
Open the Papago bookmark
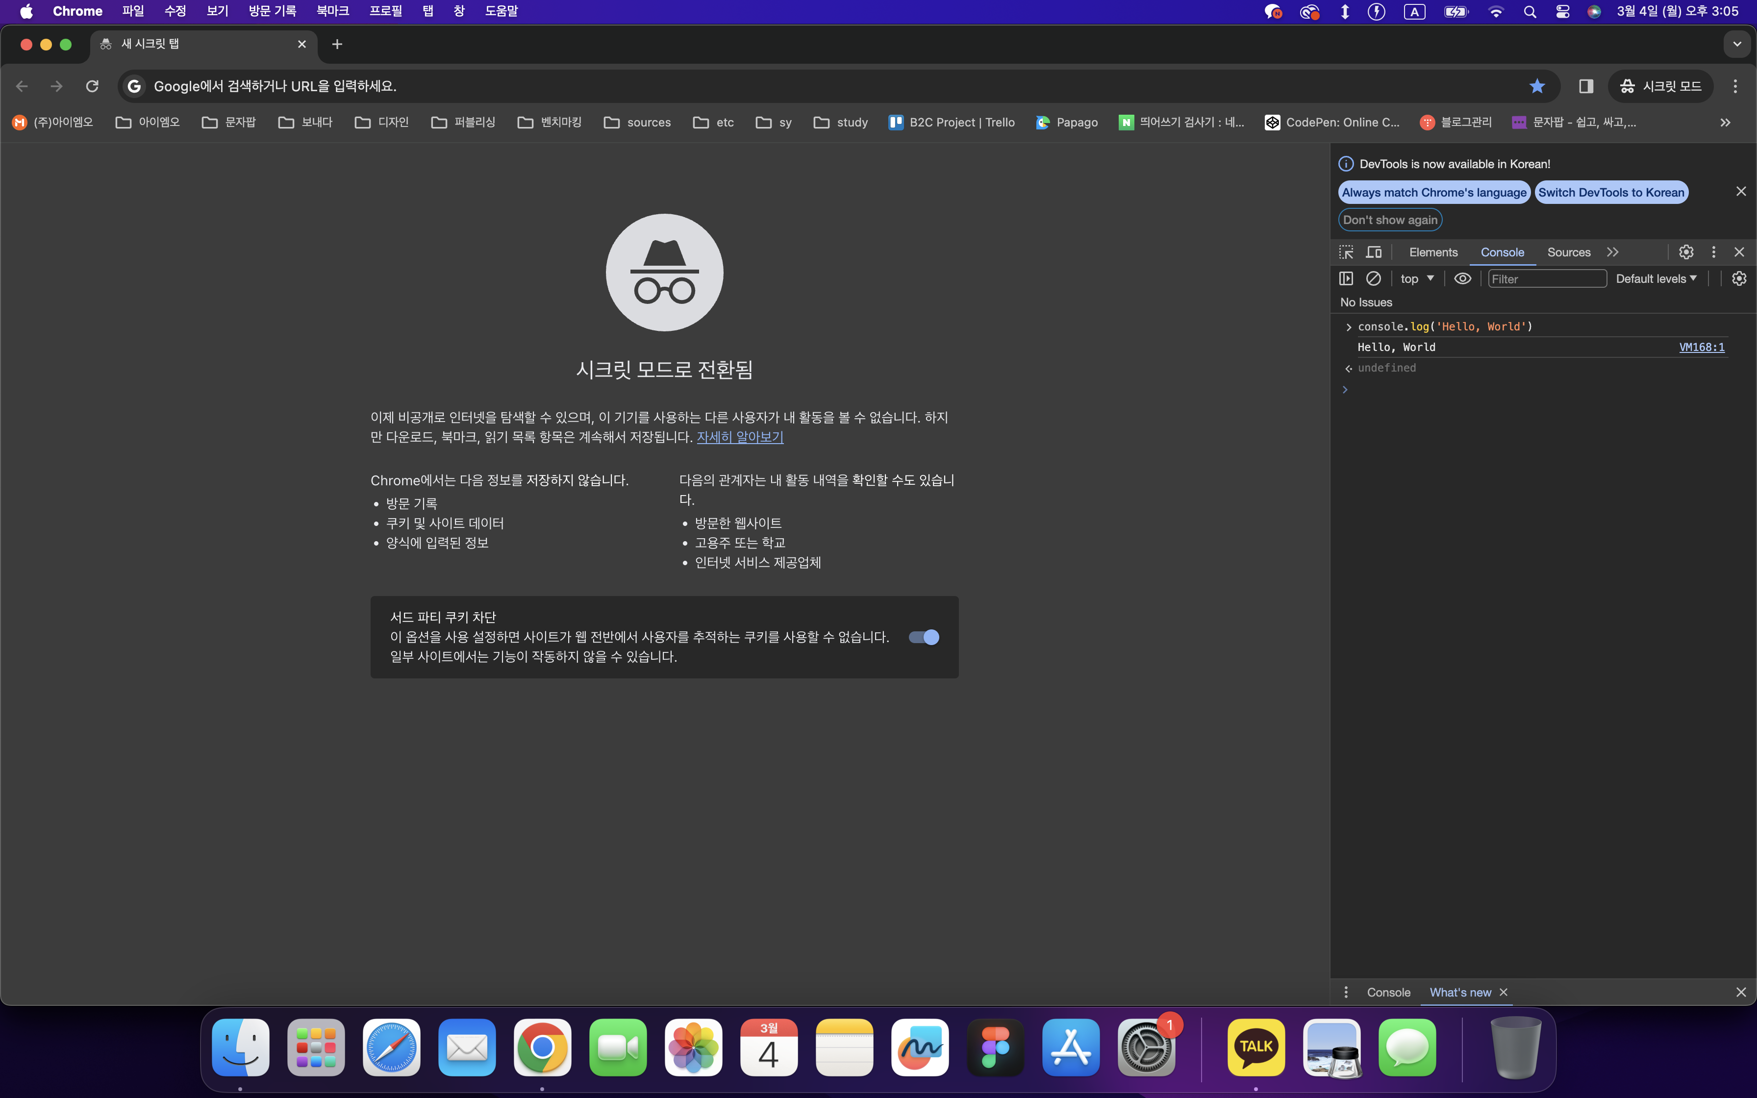pyautogui.click(x=1067, y=122)
